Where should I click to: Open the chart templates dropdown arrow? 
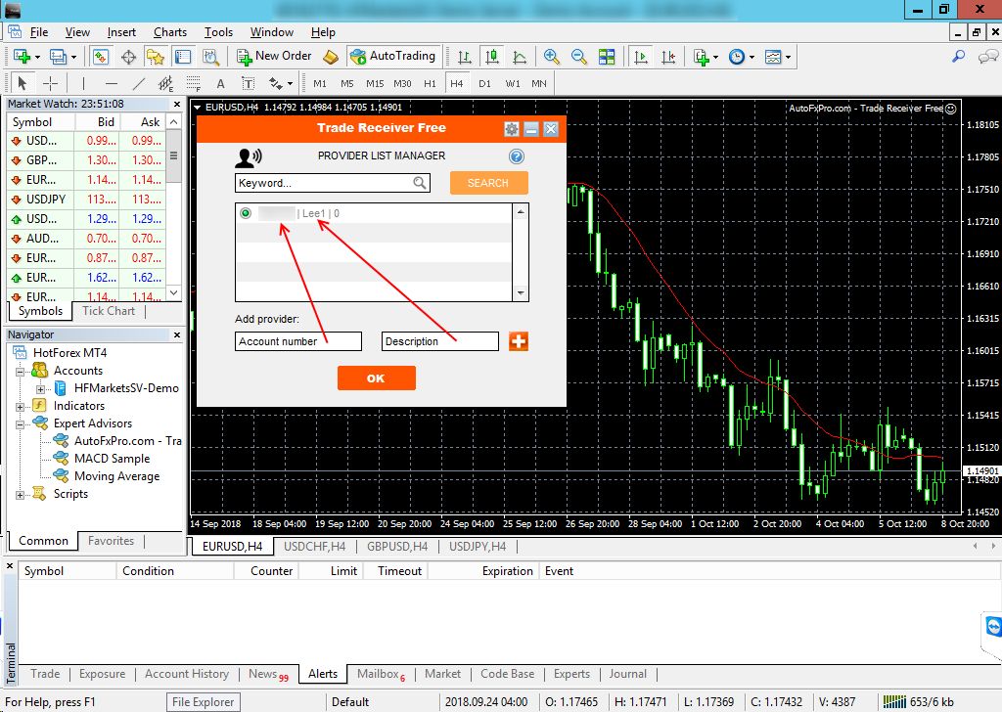789,57
